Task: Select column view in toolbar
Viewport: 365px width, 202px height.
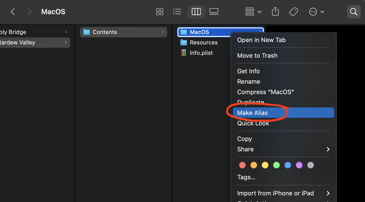Action: coord(196,12)
